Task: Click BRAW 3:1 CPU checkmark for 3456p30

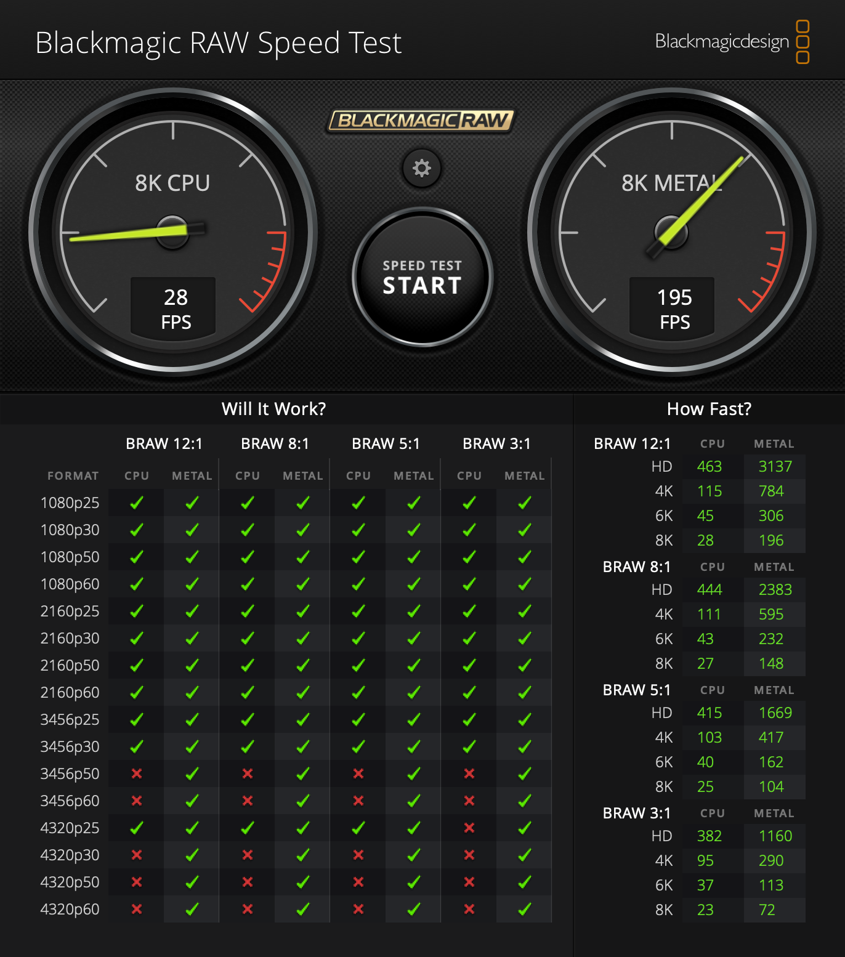Action: pyautogui.click(x=469, y=746)
